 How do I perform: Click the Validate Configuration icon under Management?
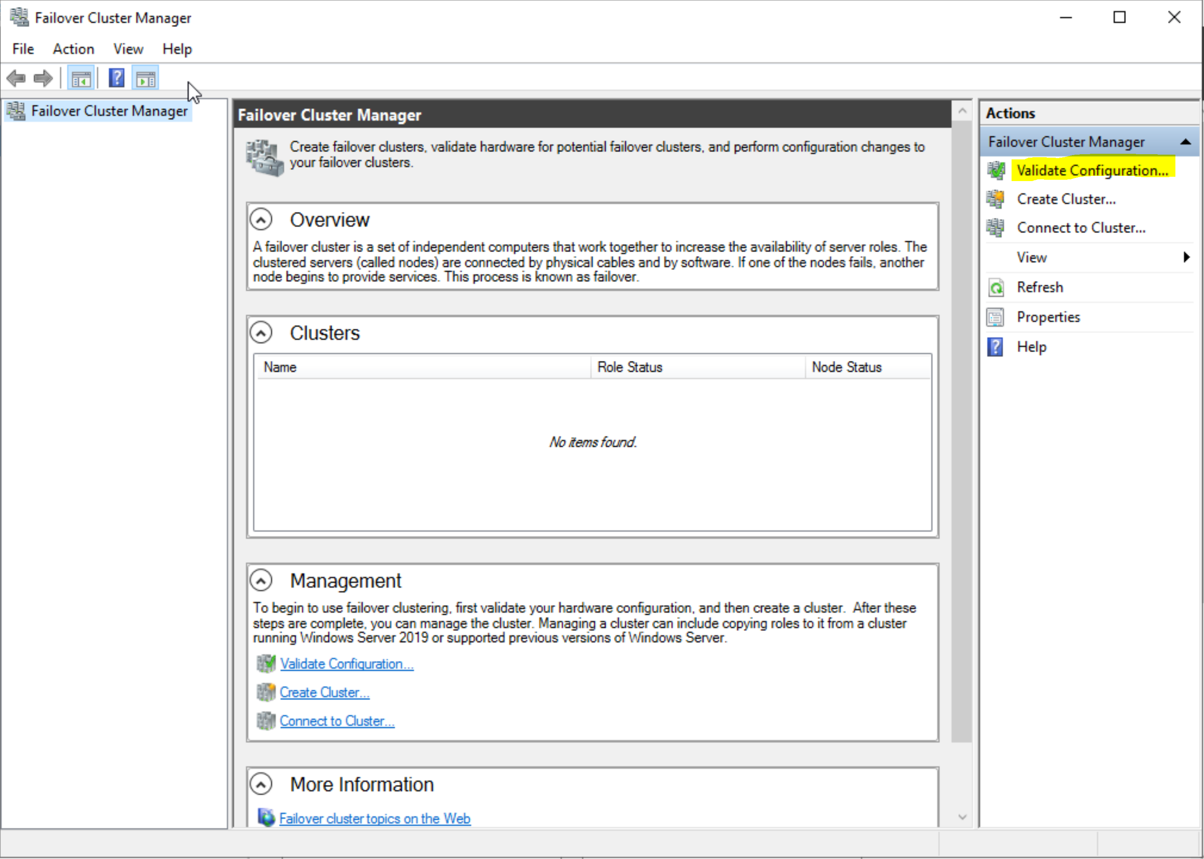[266, 663]
